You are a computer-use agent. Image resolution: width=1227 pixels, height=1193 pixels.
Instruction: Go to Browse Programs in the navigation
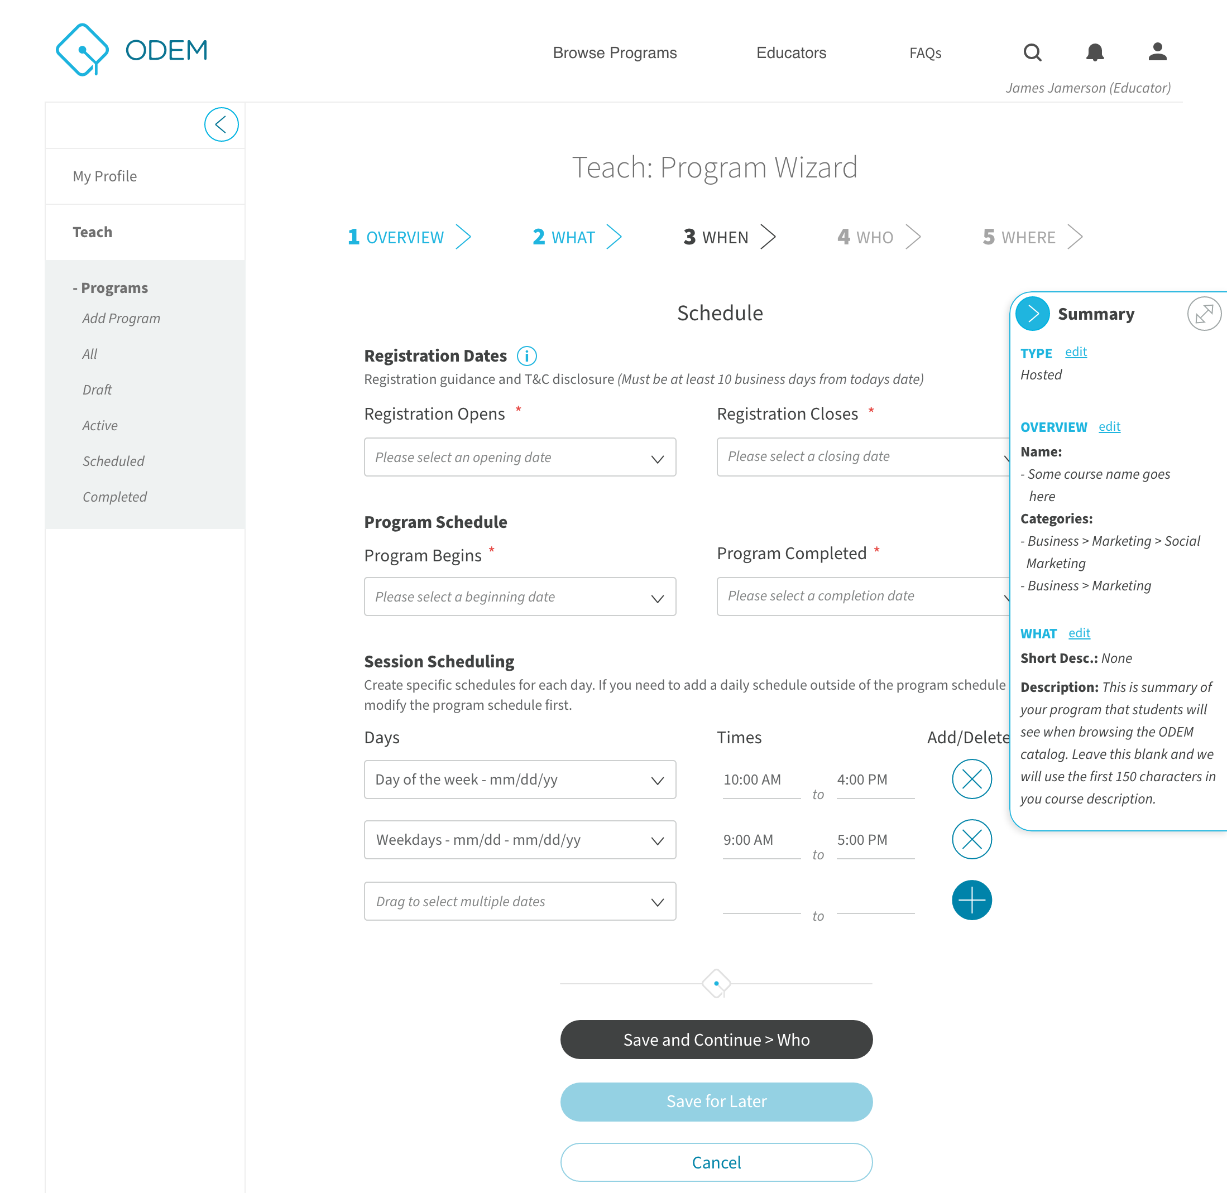(x=615, y=52)
